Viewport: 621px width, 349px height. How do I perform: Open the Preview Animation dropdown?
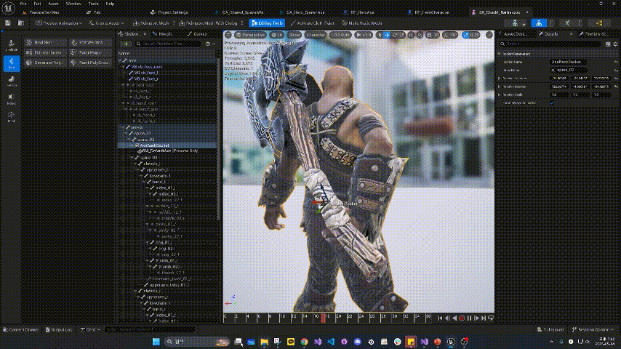pyautogui.click(x=59, y=23)
